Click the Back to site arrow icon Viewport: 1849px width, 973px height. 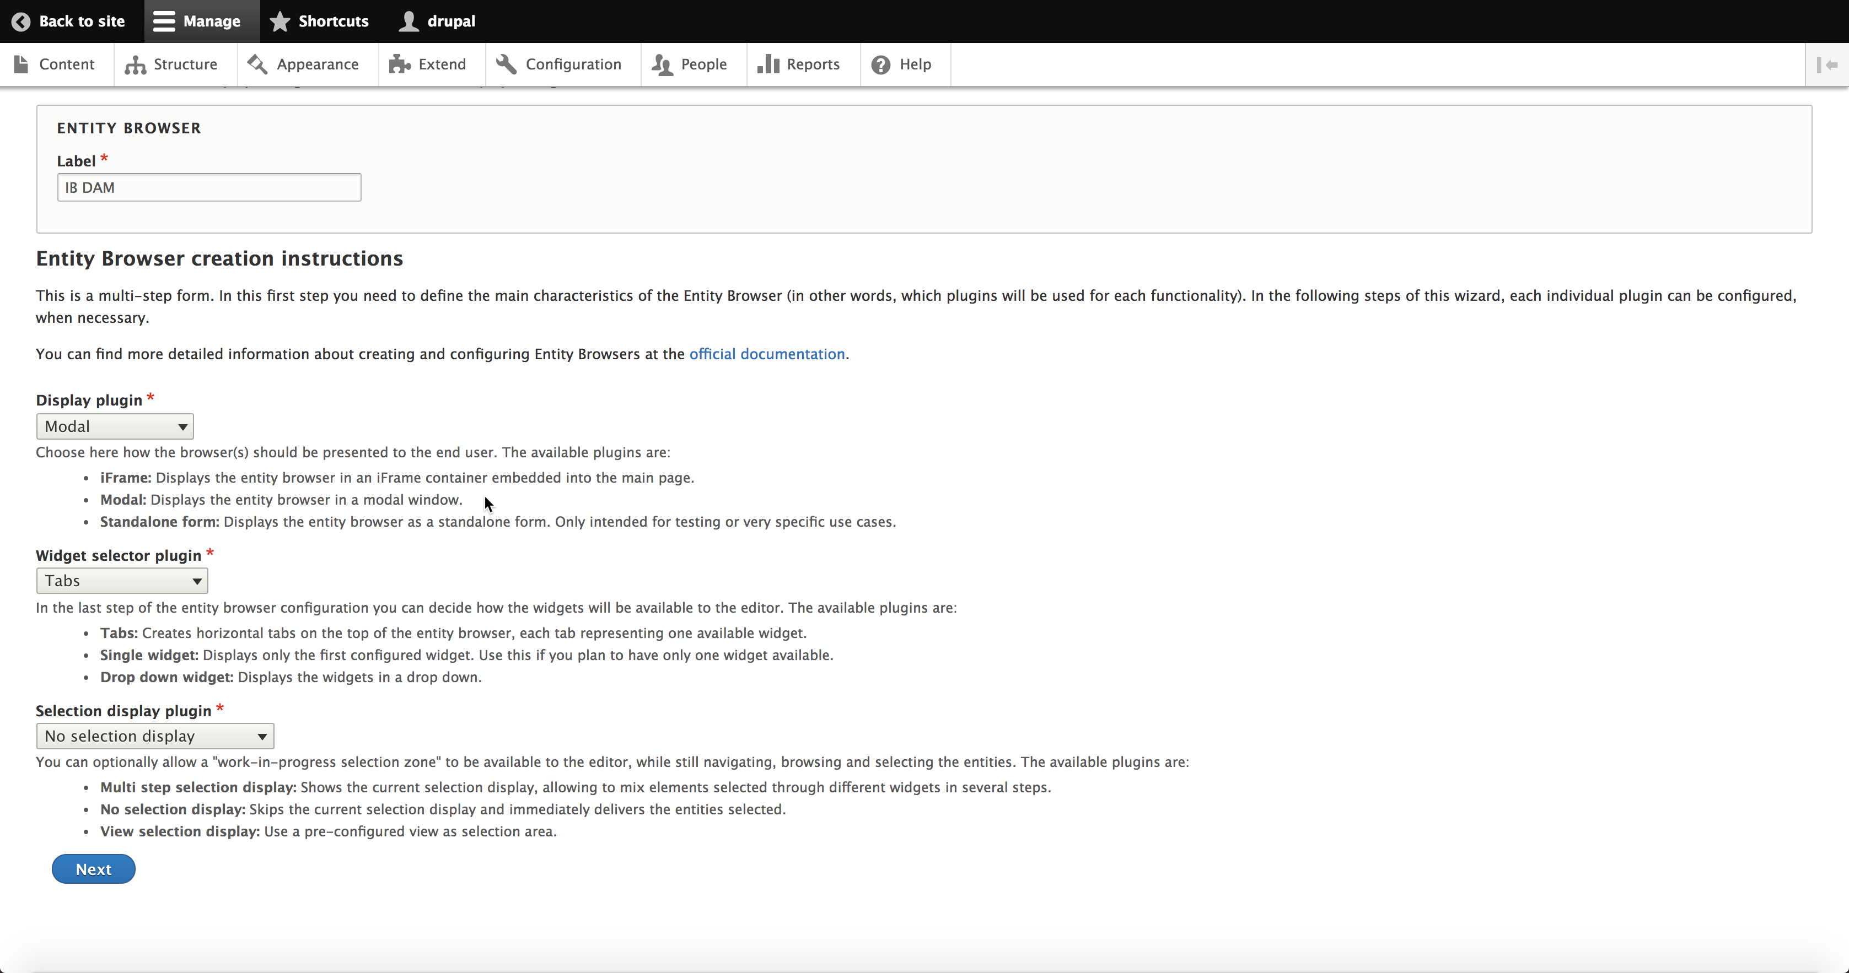click(x=21, y=21)
